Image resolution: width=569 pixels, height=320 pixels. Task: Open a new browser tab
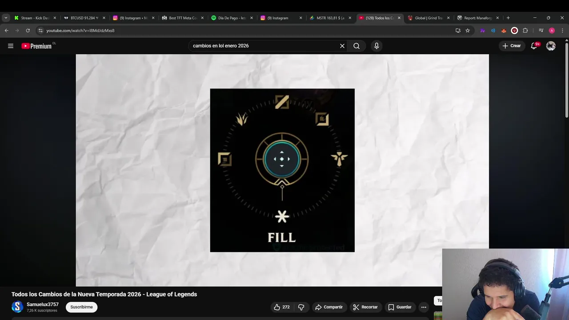(508, 18)
